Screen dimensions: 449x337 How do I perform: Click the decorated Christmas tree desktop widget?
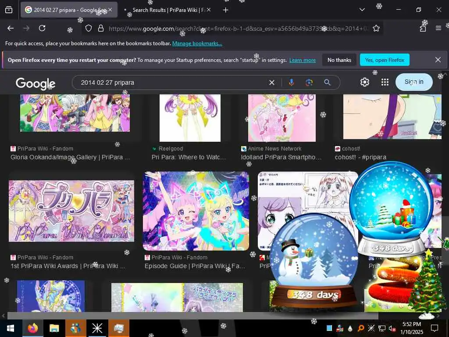pyautogui.click(x=427, y=284)
